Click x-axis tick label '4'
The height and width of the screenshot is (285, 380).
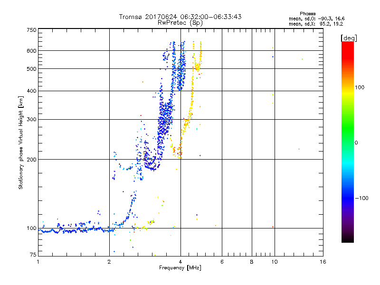click(x=180, y=262)
